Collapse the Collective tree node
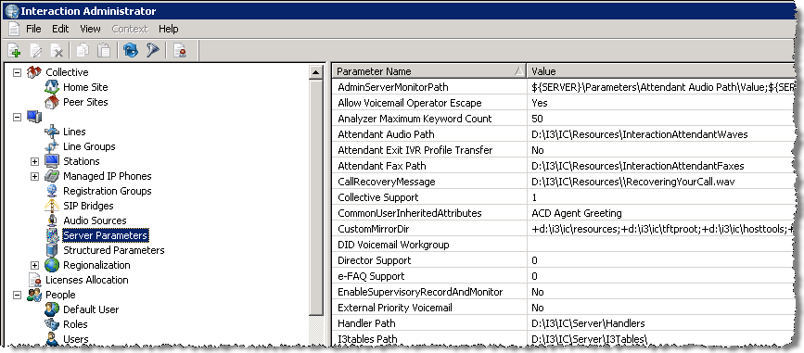The width and height of the screenshot is (804, 353). point(17,72)
